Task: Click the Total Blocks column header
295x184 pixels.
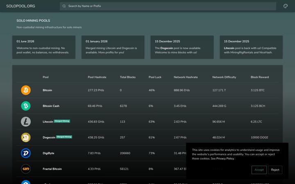Action: point(127,77)
